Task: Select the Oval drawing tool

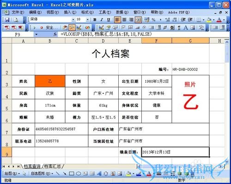Action: [x=79, y=174]
